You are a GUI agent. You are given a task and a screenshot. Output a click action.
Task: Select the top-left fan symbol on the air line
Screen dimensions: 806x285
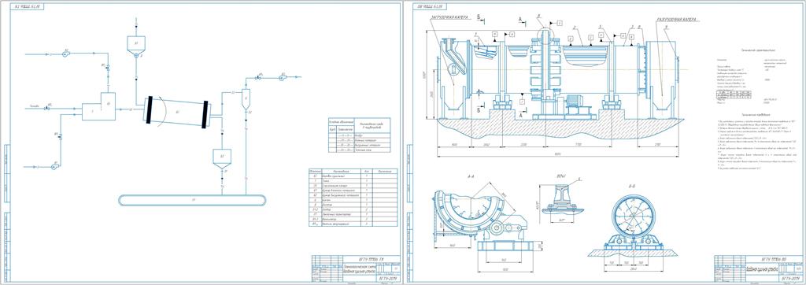coord(66,53)
